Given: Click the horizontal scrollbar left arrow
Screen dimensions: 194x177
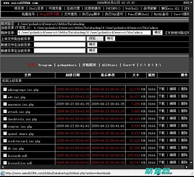Looking at the screenshot, I should pyautogui.click(x=2, y=167).
